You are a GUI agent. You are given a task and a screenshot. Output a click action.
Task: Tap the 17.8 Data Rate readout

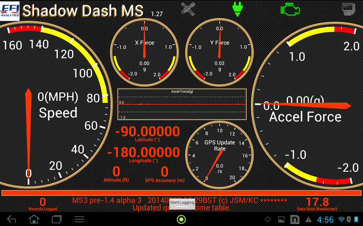(x=317, y=204)
